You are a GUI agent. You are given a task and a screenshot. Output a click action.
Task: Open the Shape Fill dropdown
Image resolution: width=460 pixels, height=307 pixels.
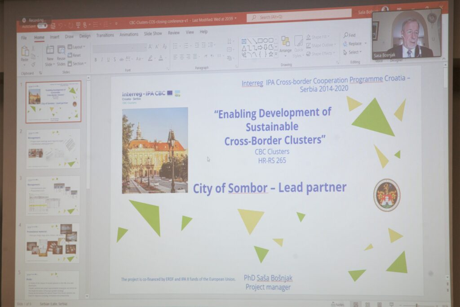pos(318,37)
